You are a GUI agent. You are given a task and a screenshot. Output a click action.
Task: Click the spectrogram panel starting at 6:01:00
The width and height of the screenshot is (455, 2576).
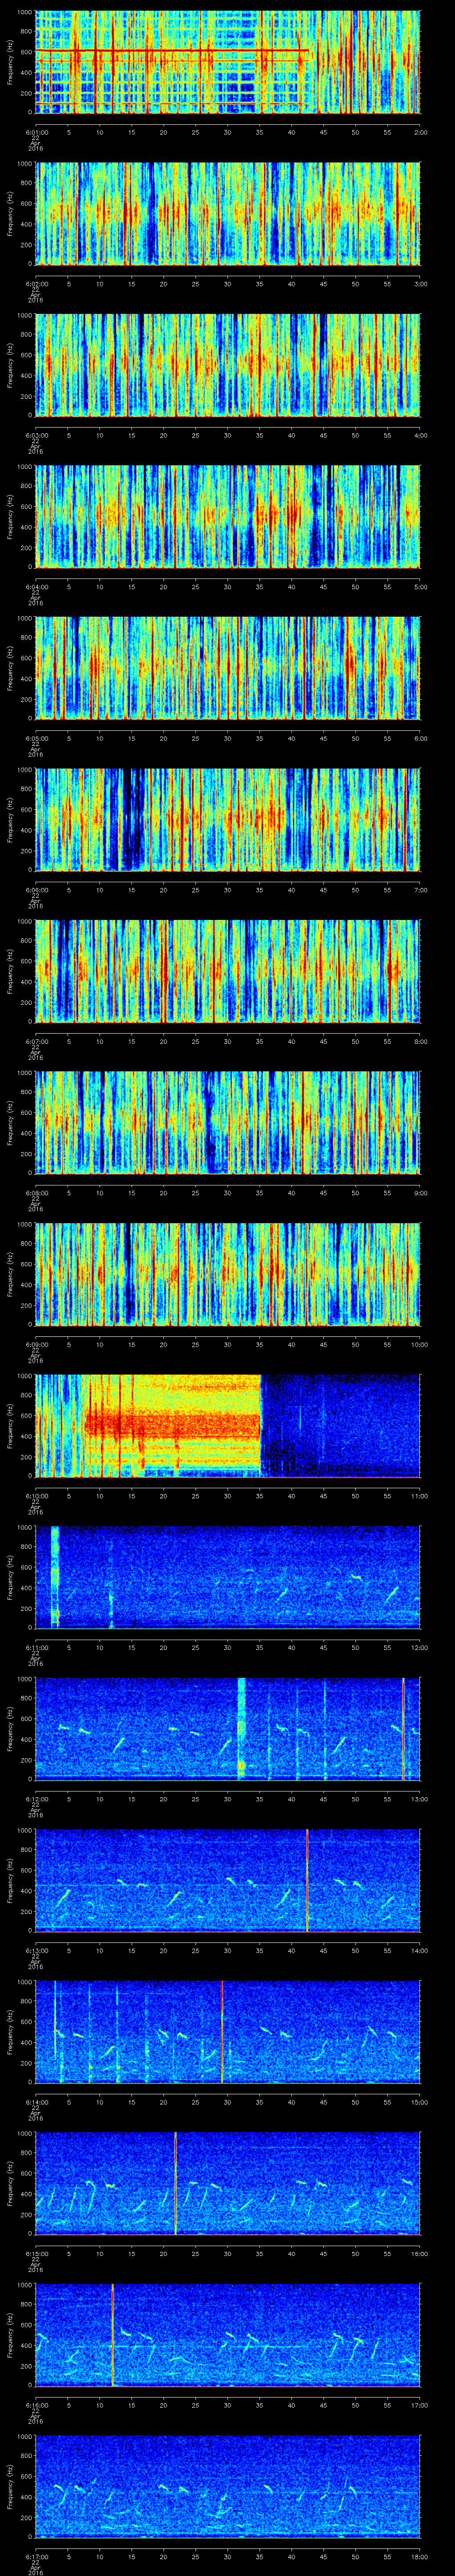pyautogui.click(x=228, y=62)
